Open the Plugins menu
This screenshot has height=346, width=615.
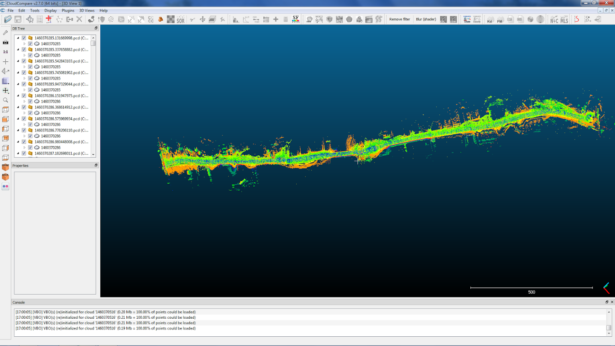(68, 10)
